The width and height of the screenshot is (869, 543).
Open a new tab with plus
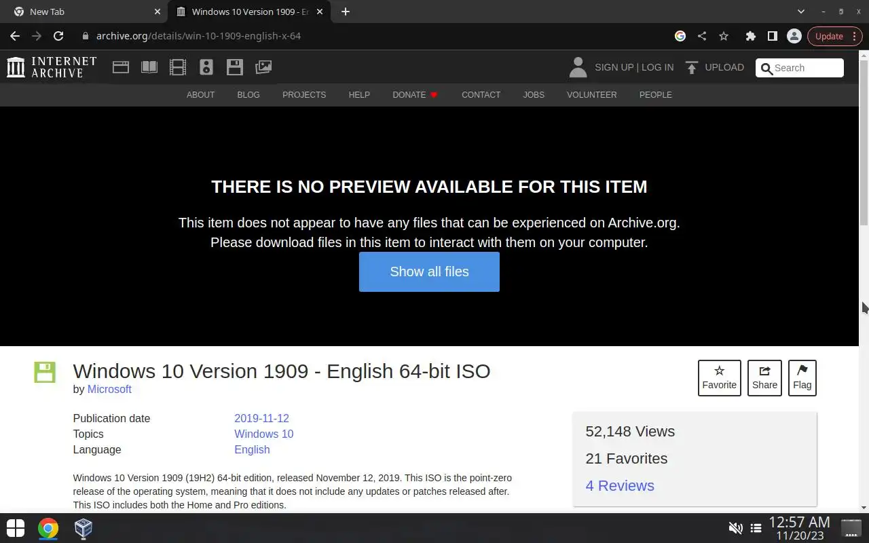click(x=346, y=12)
